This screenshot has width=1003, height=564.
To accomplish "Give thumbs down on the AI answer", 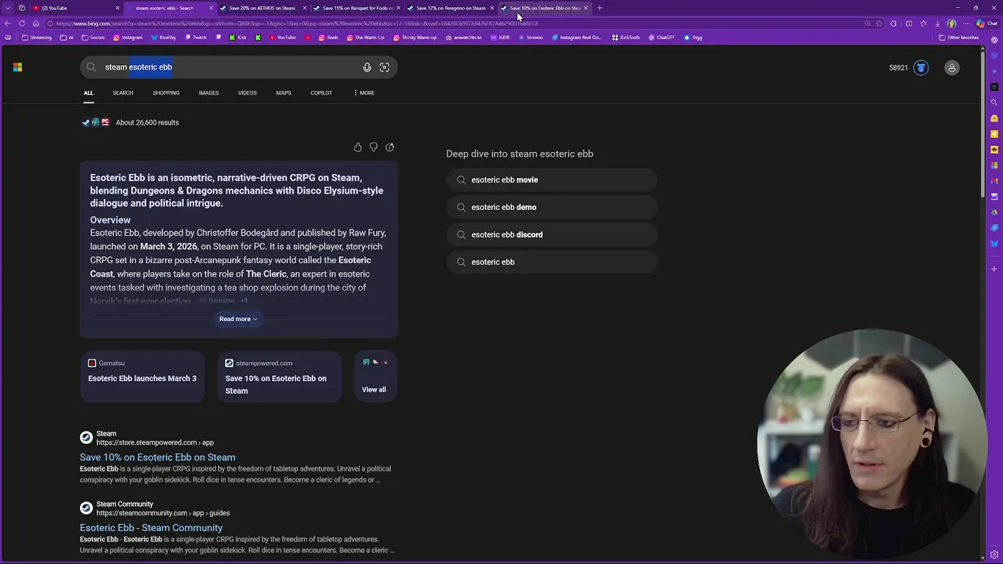I will 373,147.
